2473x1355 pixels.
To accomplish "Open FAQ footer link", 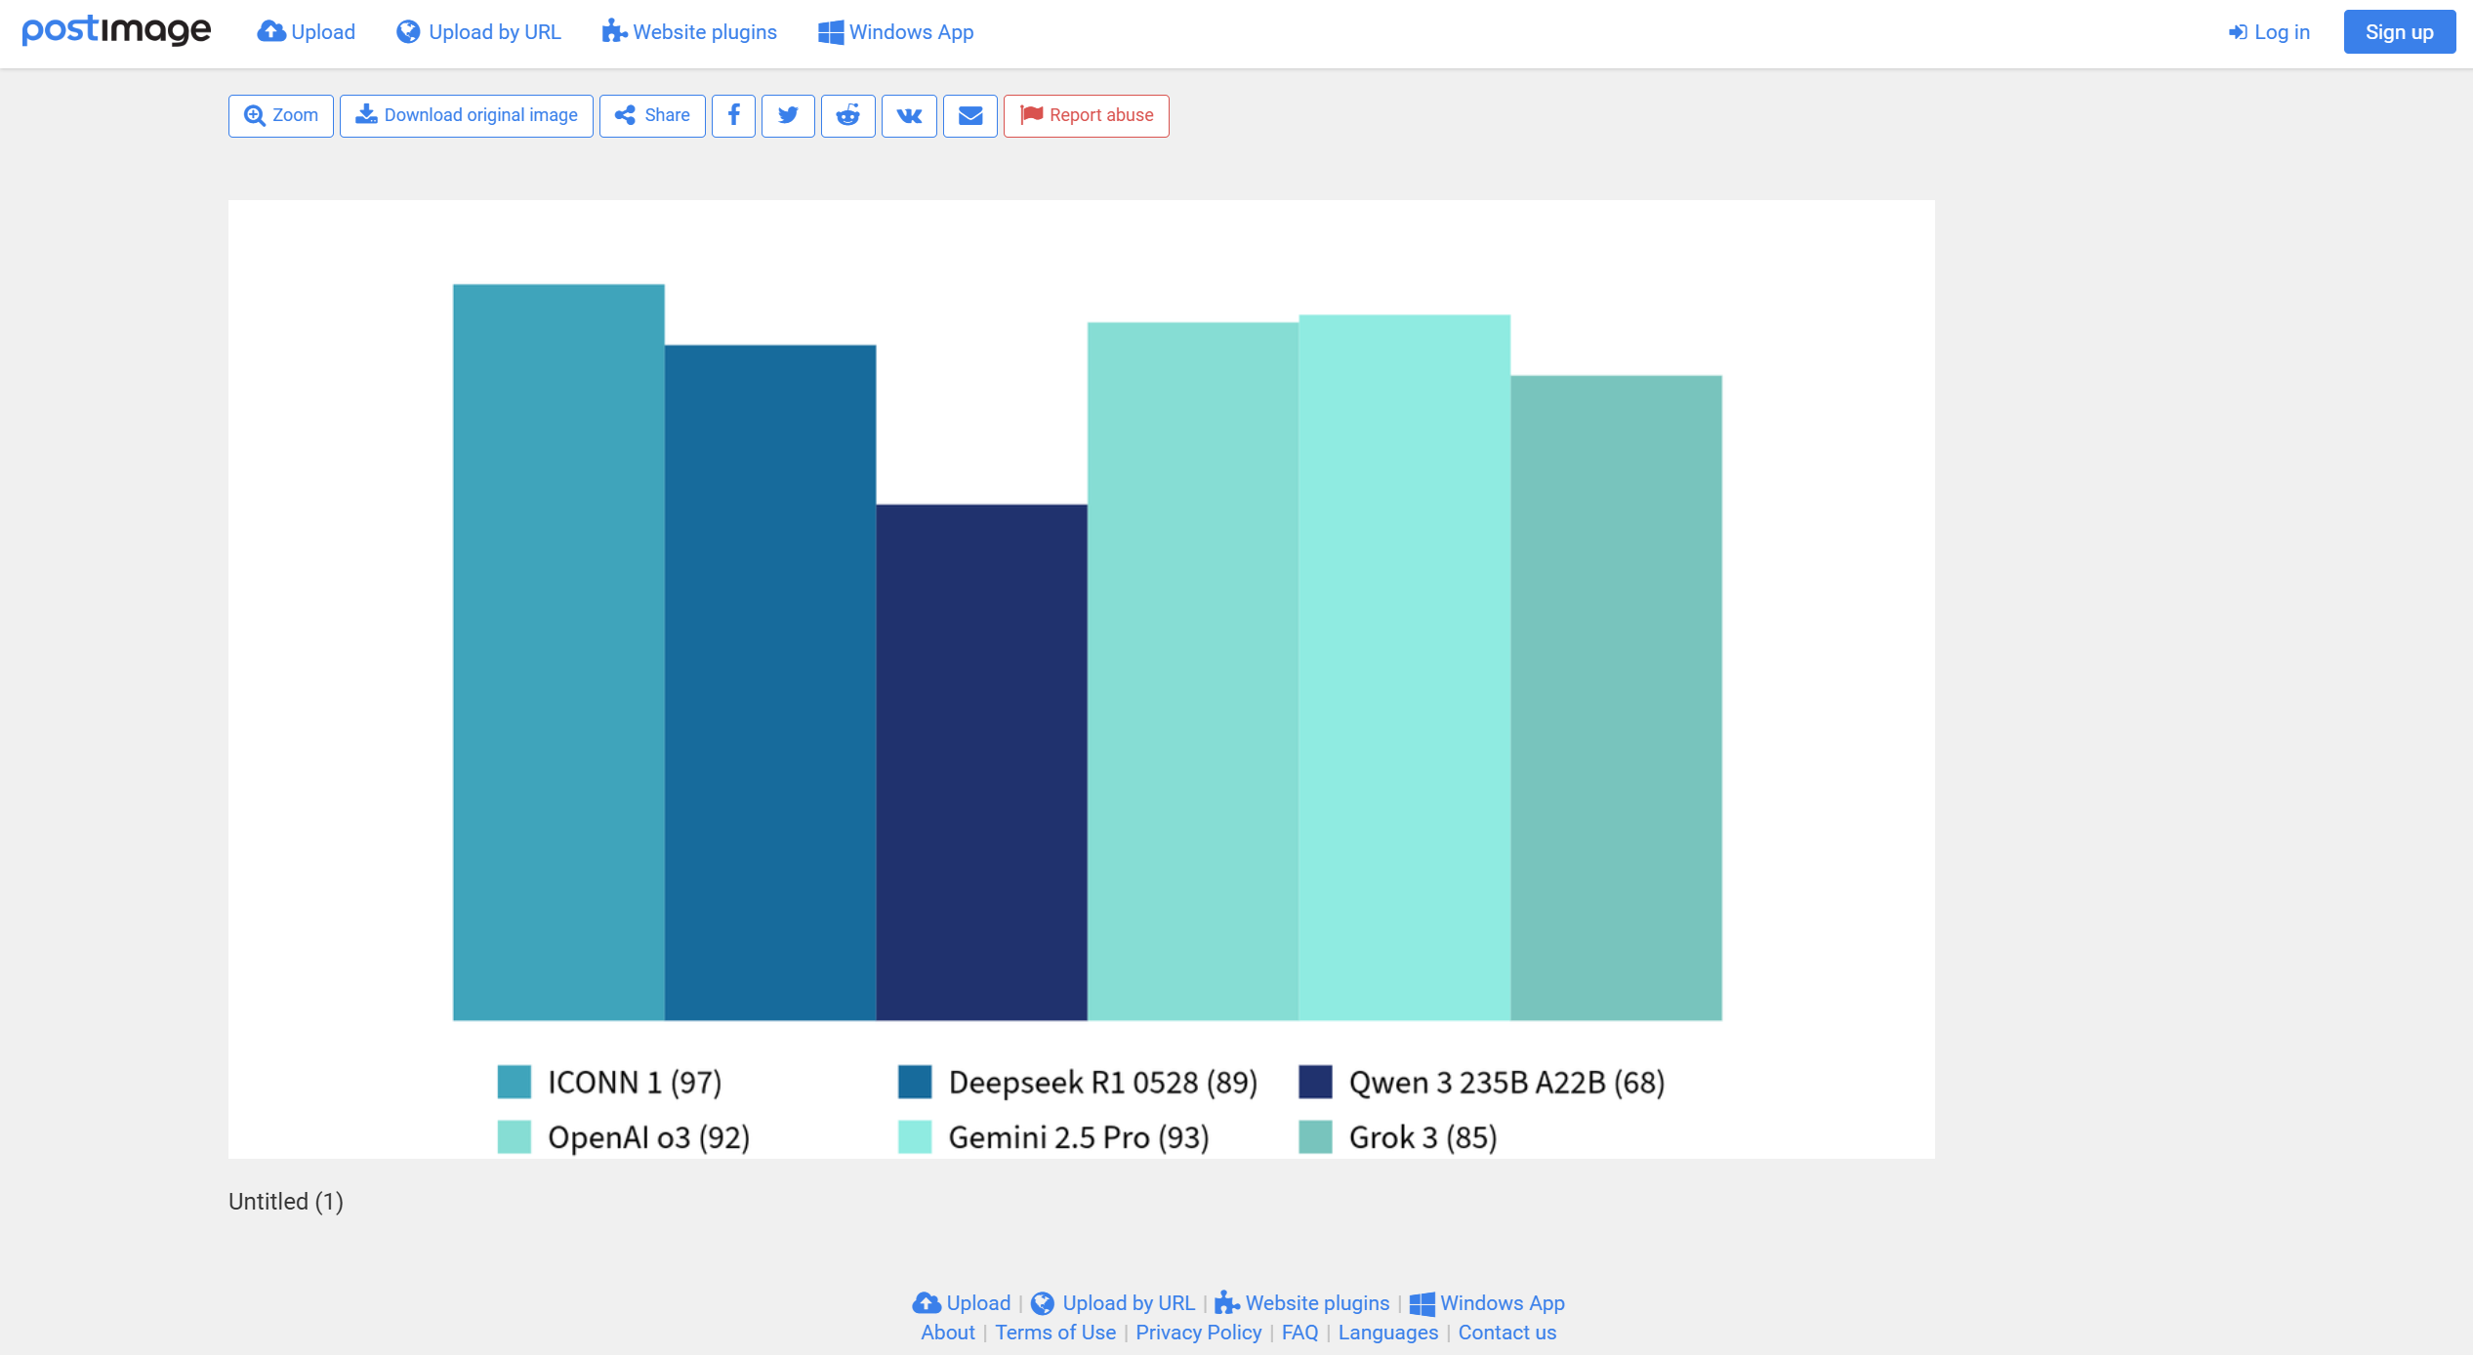I will pos(1299,1333).
